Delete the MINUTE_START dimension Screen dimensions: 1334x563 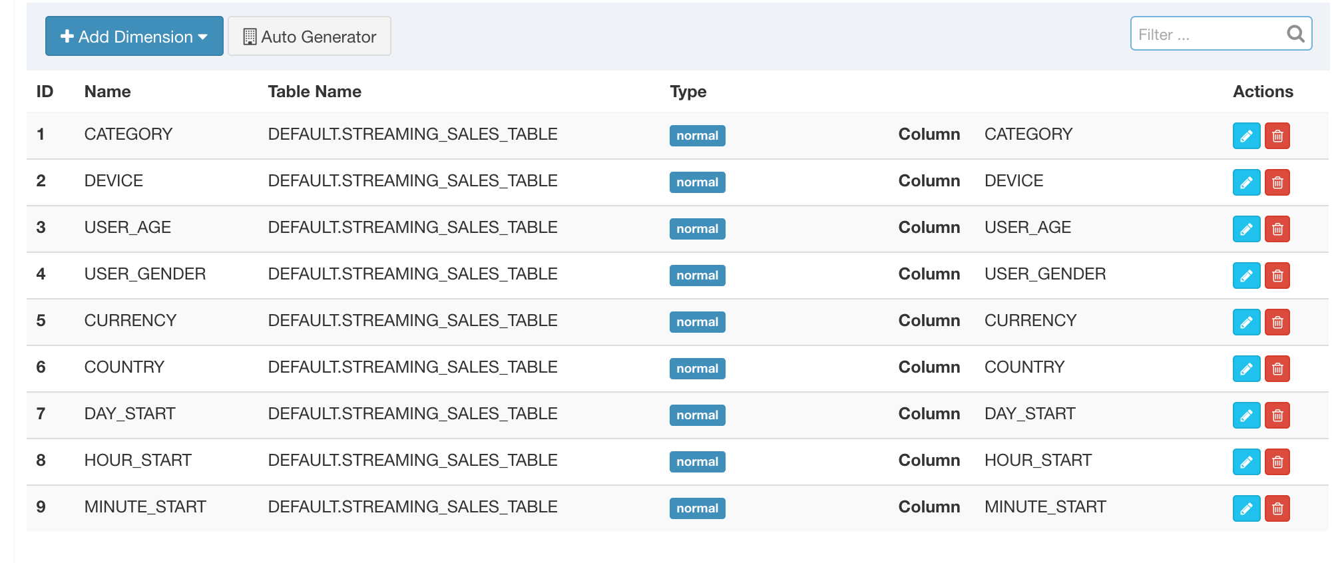point(1277,508)
